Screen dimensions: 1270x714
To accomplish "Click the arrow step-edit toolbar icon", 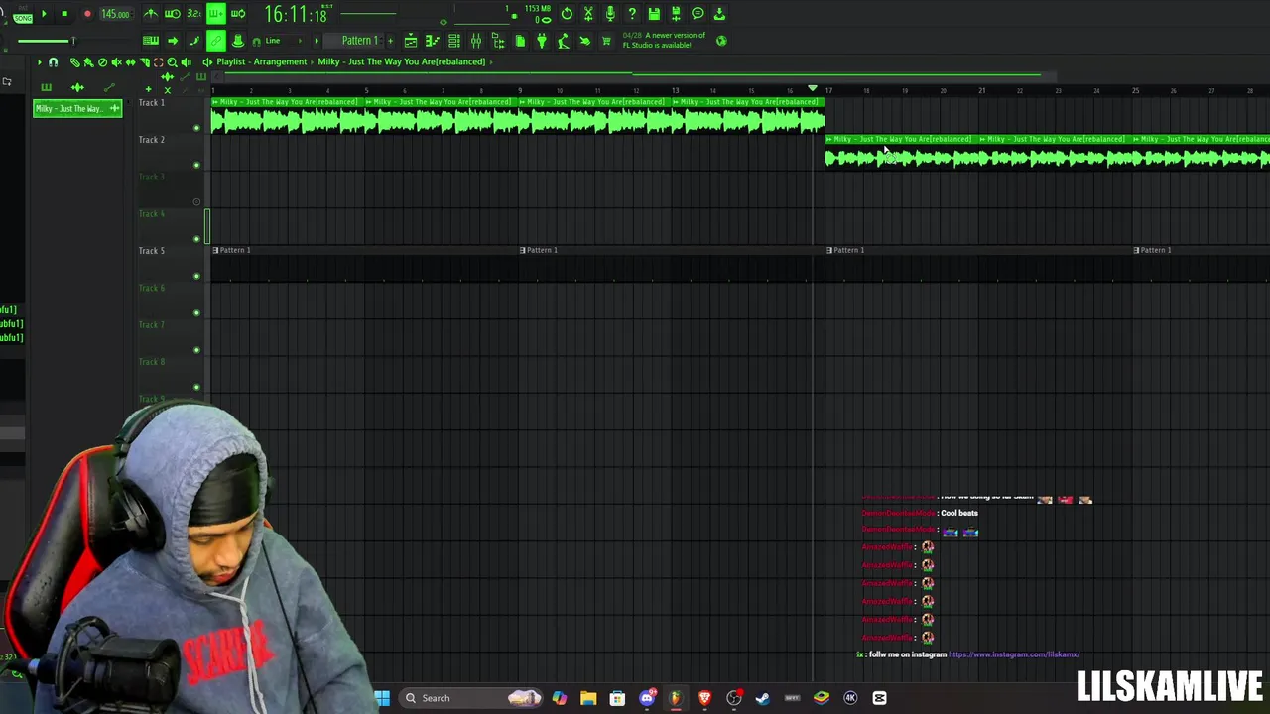I will coord(172,41).
